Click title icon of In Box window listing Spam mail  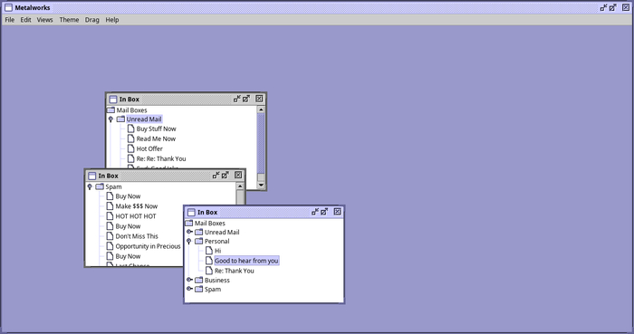[x=91, y=177]
